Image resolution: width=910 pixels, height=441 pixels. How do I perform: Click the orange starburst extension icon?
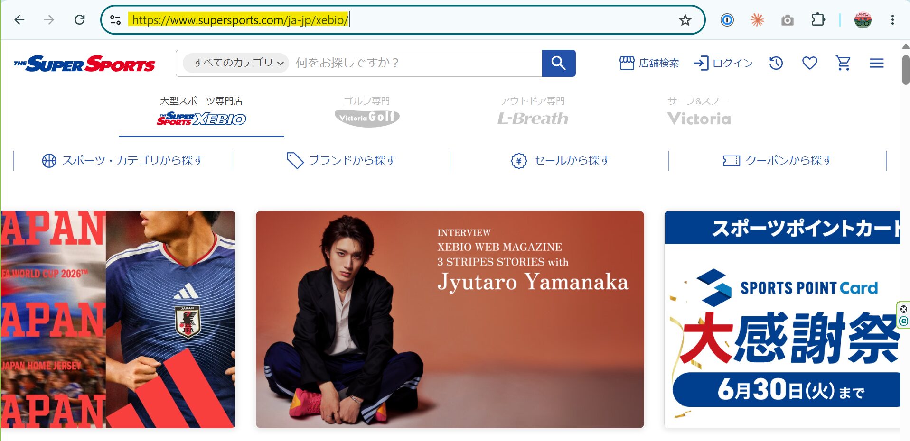pyautogui.click(x=757, y=20)
